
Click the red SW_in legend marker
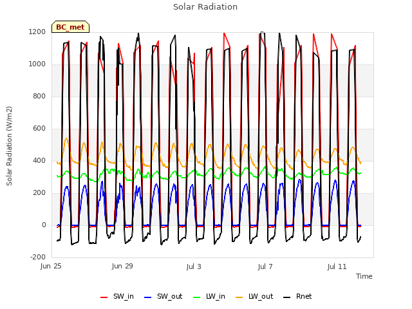pyautogui.click(x=104, y=297)
